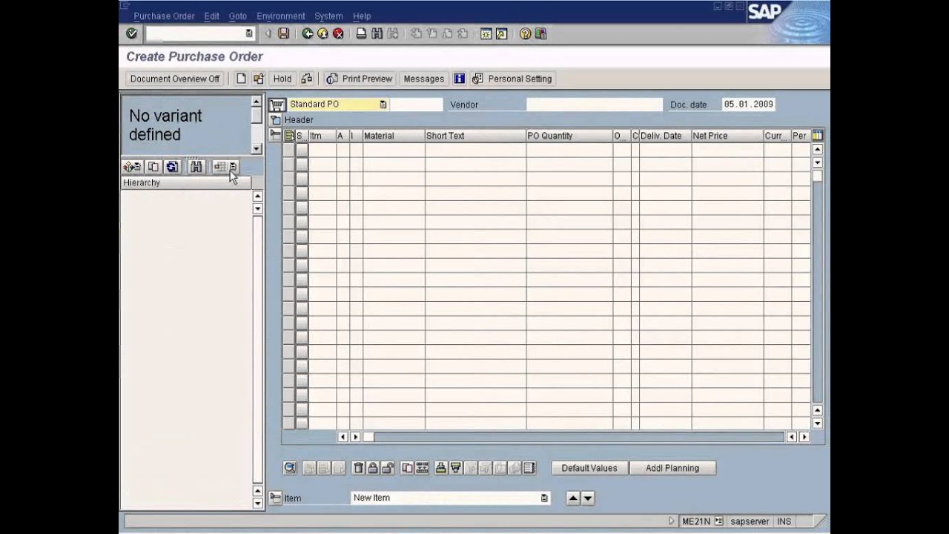Viewport: 949px width, 534px height.
Task: Click the Document Overview Off button
Action: 175,79
